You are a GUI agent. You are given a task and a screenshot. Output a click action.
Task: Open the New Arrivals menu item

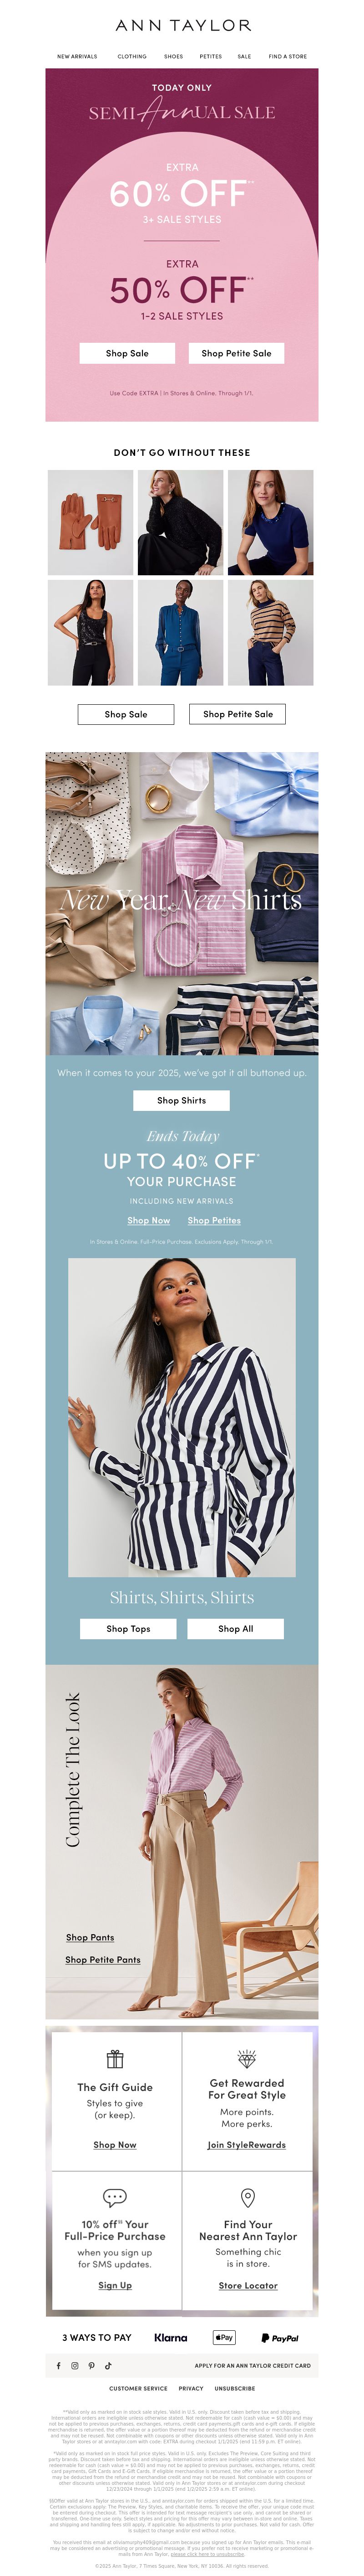[x=77, y=57]
